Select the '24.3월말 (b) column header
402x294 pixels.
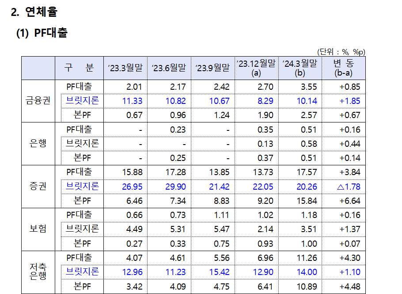(300, 68)
